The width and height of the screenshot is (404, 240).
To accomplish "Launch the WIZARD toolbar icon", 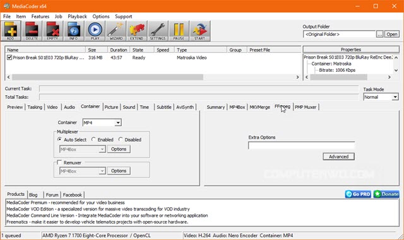I will (x=116, y=31).
